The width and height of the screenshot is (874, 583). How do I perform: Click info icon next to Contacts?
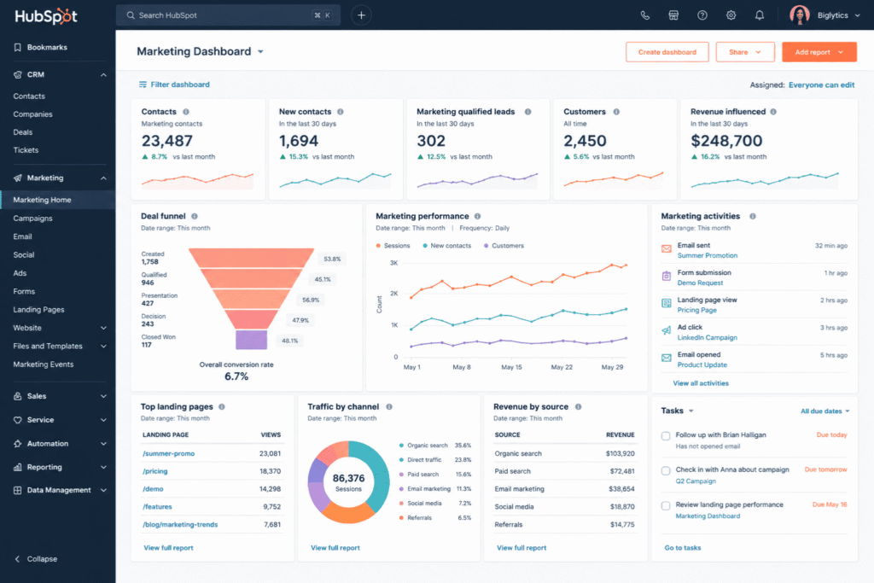point(186,112)
